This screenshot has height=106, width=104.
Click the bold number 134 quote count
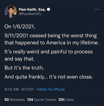(x=30, y=100)
